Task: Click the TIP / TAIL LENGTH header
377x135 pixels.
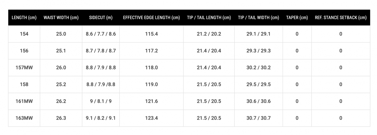Action: tap(209, 18)
